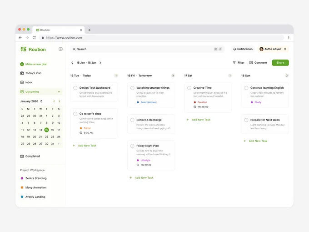Click the blue diamond beside Avenly Landing
The image size is (309, 232).
(x=22, y=197)
